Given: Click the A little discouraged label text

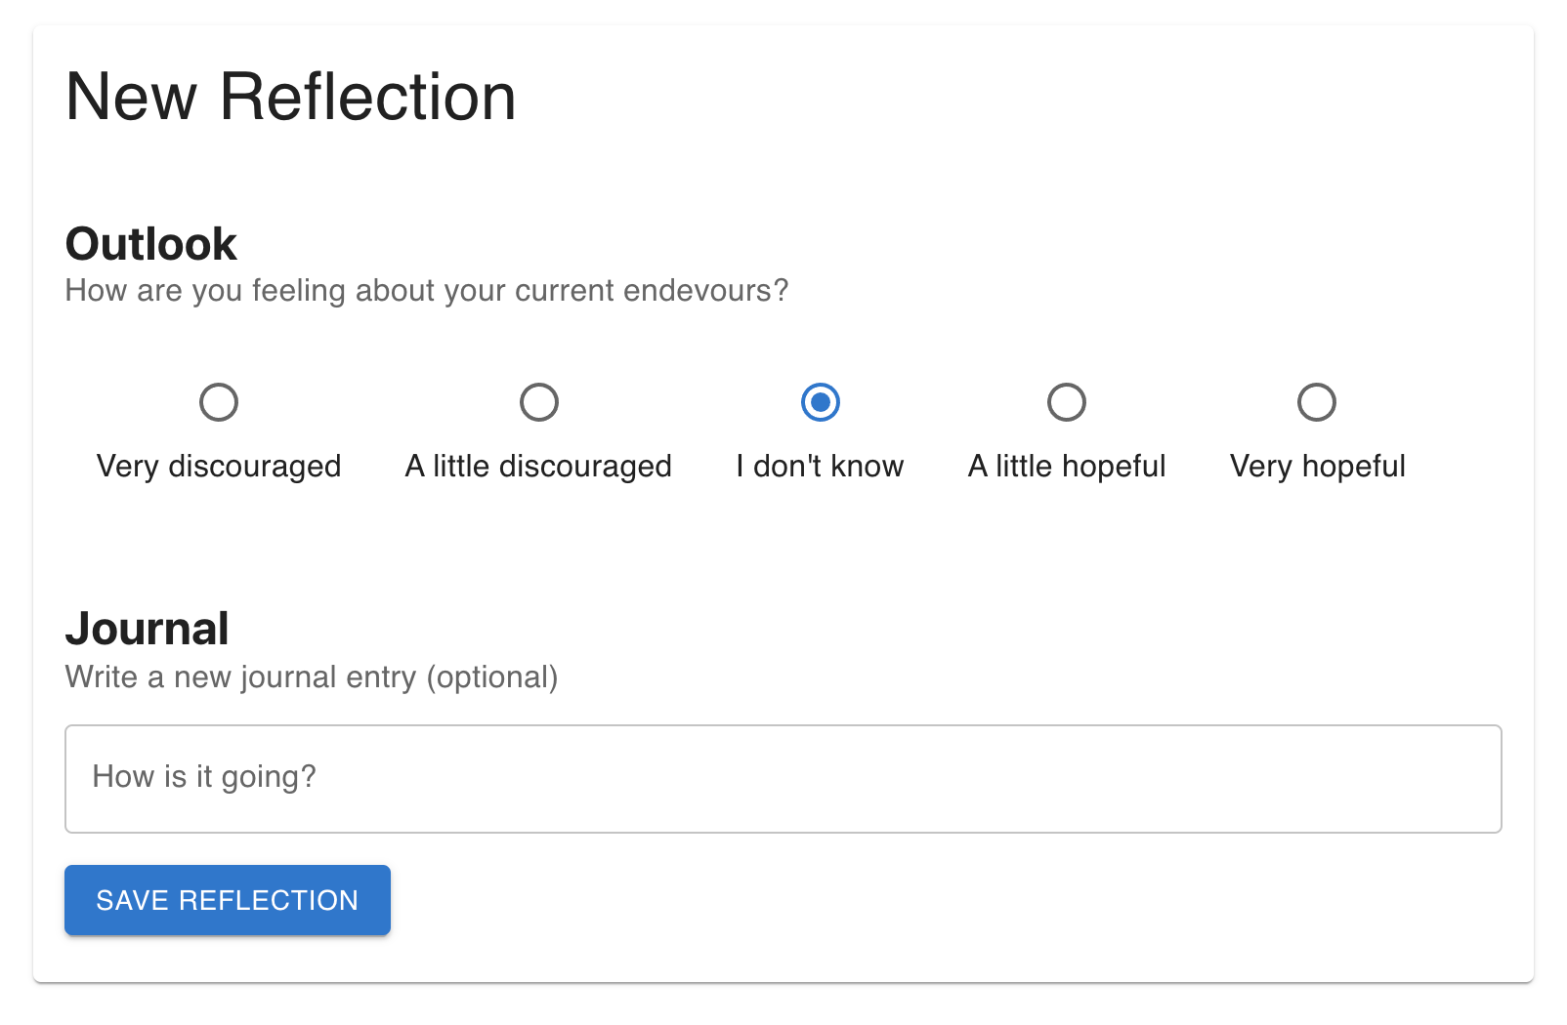Looking at the screenshot, I should pos(539,466).
